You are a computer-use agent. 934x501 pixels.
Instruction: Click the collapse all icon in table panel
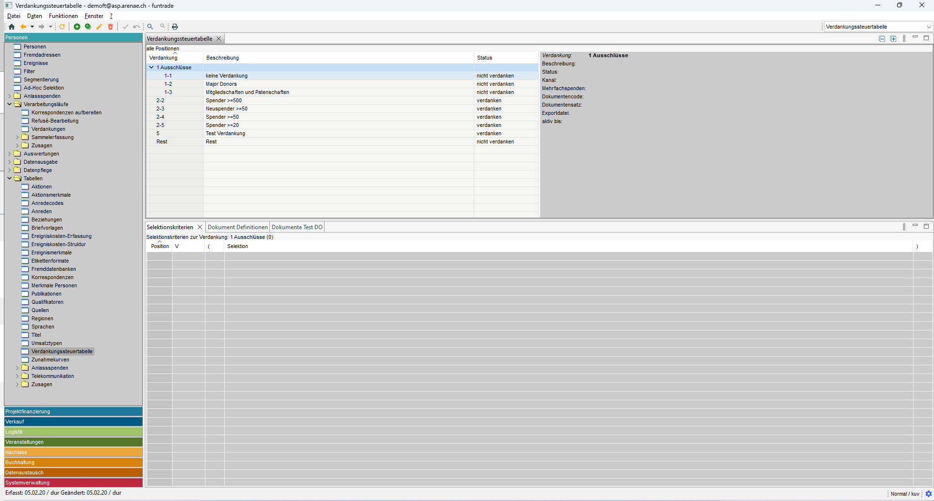click(882, 39)
